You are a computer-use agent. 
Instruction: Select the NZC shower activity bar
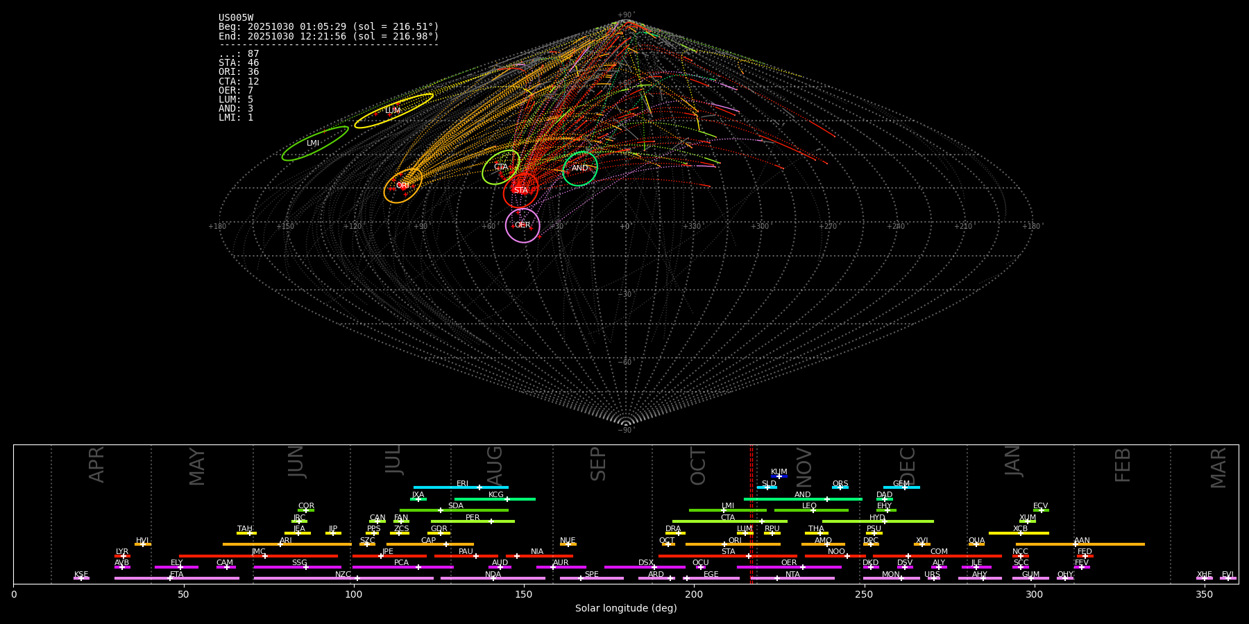[x=343, y=578]
